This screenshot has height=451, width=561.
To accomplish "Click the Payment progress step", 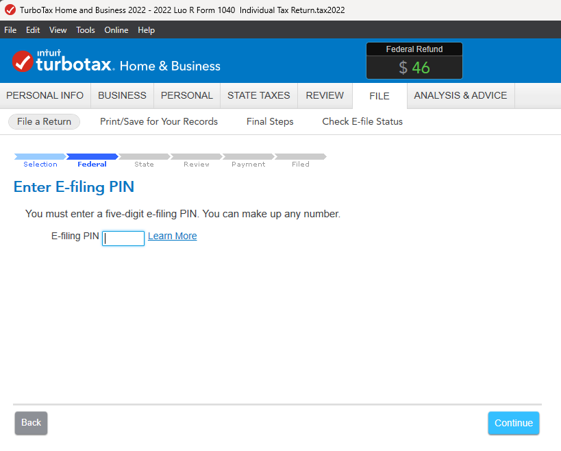I will tap(248, 160).
